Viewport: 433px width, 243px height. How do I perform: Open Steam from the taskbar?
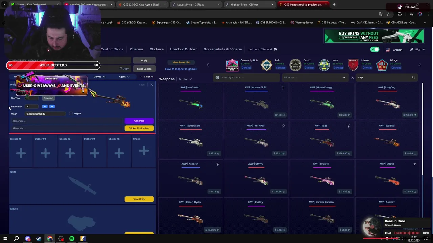click(39, 239)
